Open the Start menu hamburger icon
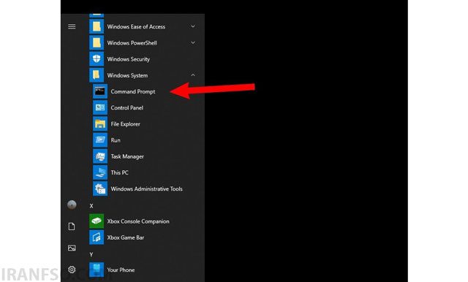 pyautogui.click(x=72, y=26)
